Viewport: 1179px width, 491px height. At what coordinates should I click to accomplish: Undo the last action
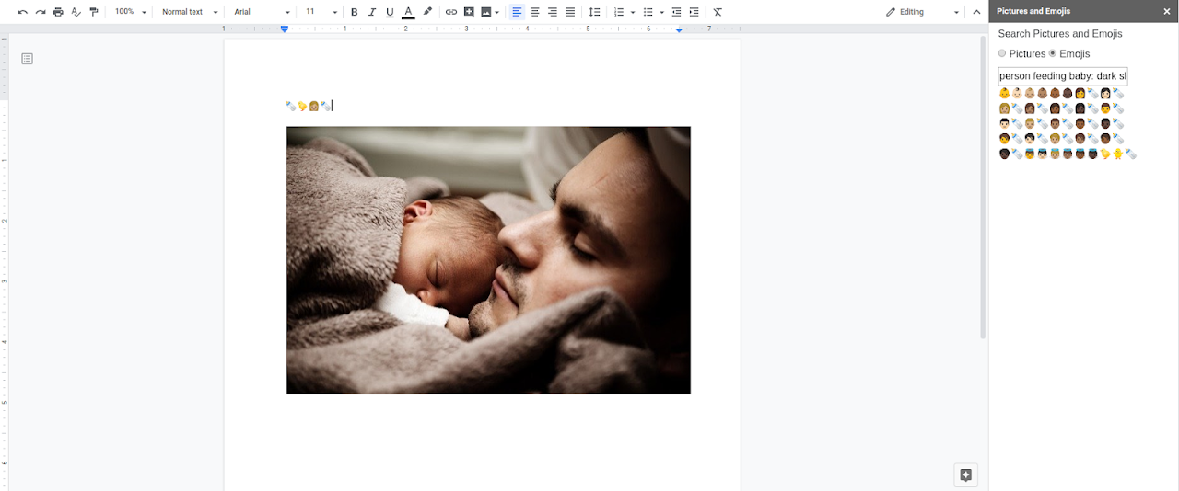click(22, 12)
